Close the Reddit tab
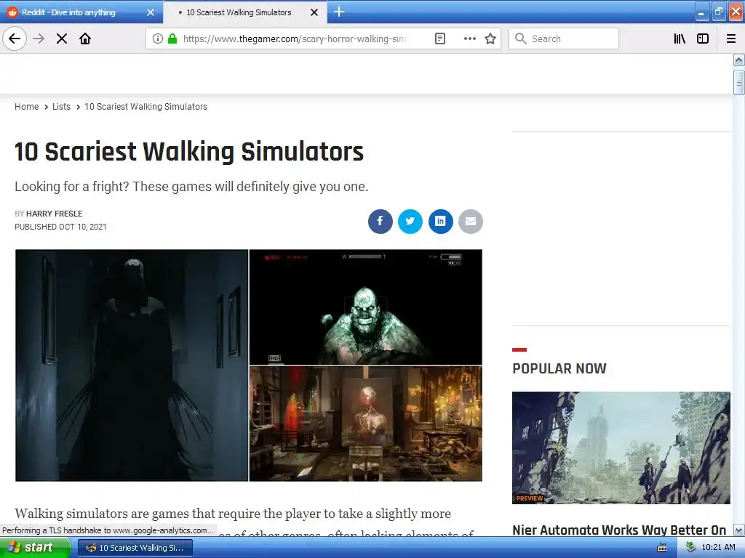This screenshot has height=558, width=745. pos(151,12)
